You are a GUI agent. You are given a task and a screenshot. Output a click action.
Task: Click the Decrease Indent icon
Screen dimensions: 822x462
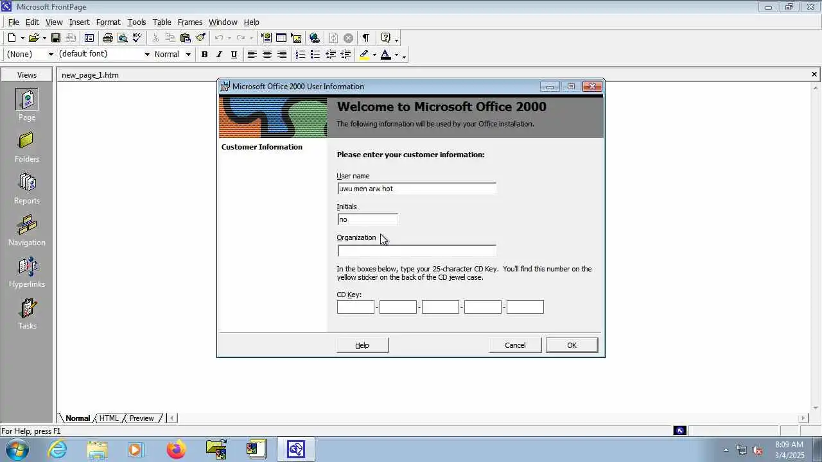point(331,55)
